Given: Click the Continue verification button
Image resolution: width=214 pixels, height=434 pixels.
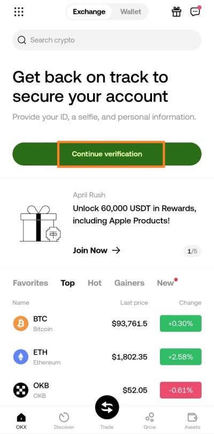Looking at the screenshot, I should tap(107, 154).
